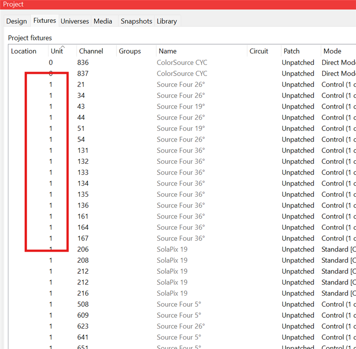Click the Location column header
The image size is (356, 349).
[x=24, y=51]
